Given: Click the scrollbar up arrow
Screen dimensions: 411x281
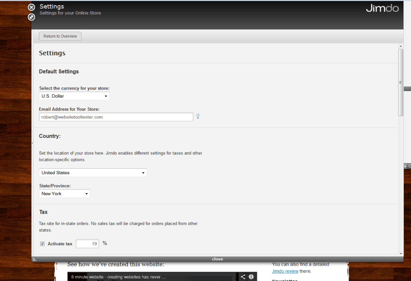Looking at the screenshot, I should (x=401, y=47).
